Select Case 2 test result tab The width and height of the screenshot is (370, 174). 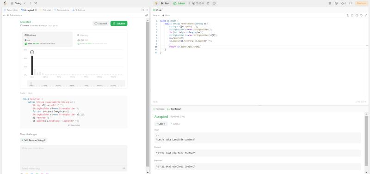[175, 124]
